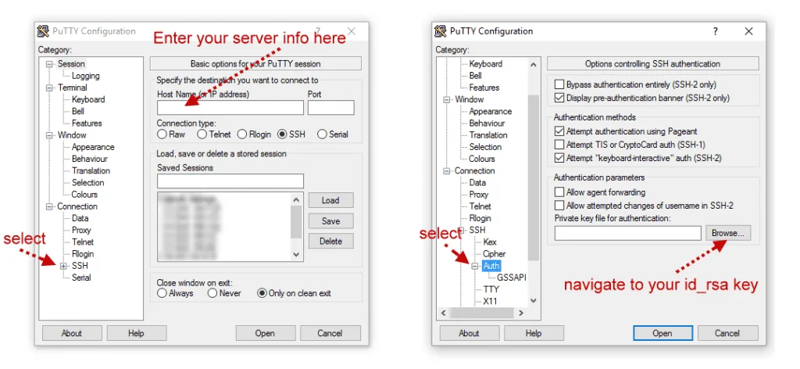This screenshot has height=369, width=800.
Task: Select Keyboard in left window tree
Action: pos(88,99)
